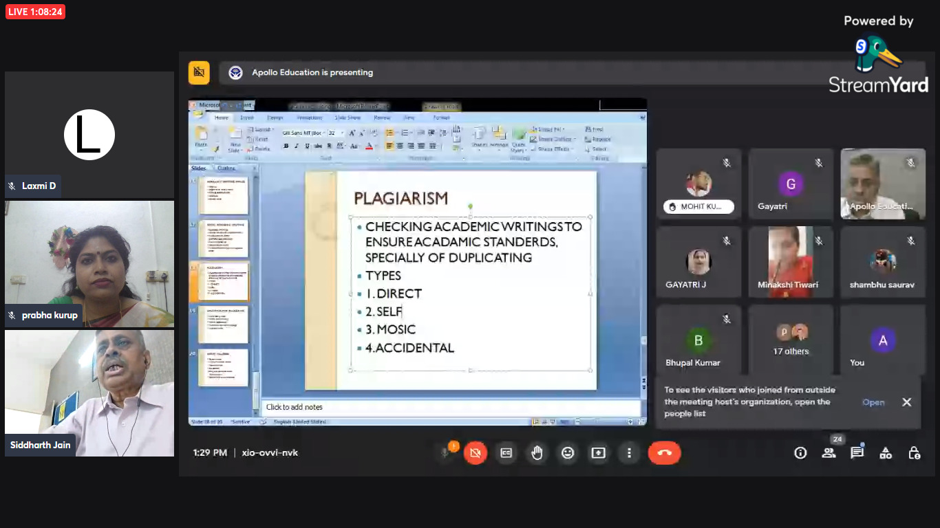The height and width of the screenshot is (528, 940).
Task: Open the Shape Fill dropdown
Action: point(548,129)
